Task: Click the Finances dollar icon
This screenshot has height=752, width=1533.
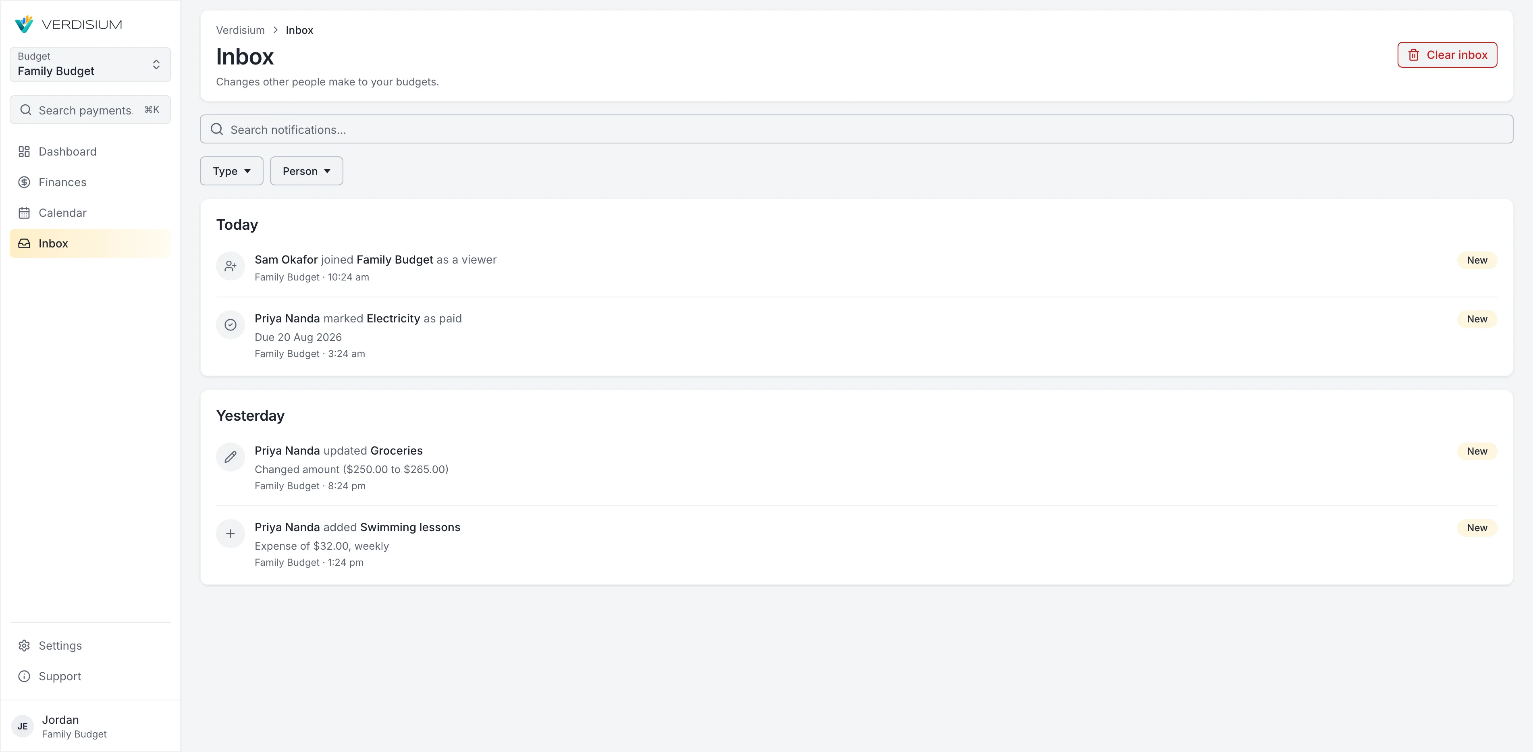Action: pyautogui.click(x=24, y=182)
